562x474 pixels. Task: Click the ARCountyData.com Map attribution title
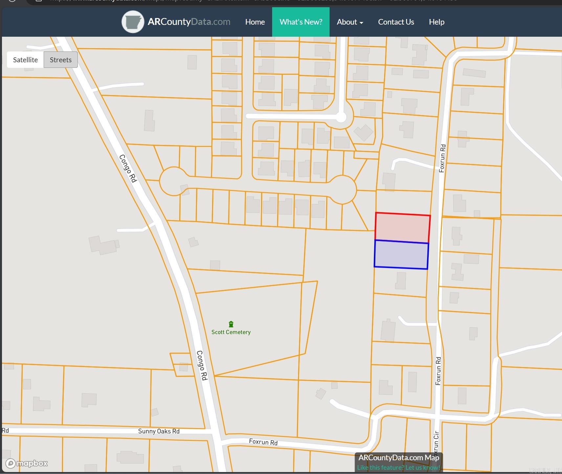399,458
